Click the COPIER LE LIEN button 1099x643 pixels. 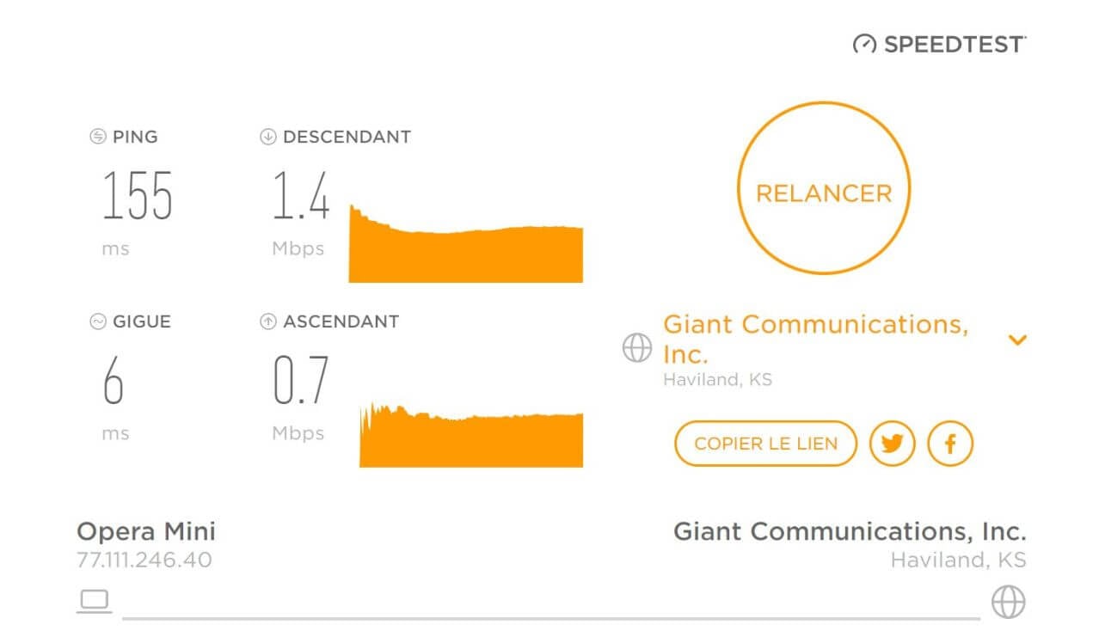(765, 444)
